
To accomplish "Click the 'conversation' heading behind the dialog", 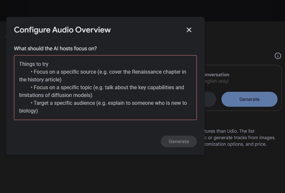I will pyautogui.click(x=217, y=75).
